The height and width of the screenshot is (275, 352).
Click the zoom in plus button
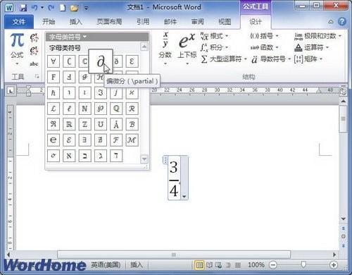pos(333,265)
